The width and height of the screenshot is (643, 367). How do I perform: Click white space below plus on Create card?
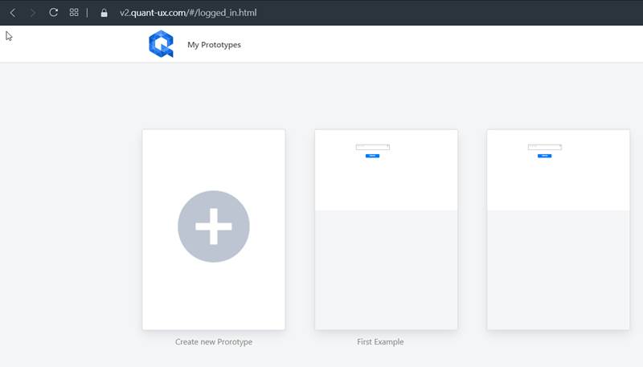tap(214, 297)
